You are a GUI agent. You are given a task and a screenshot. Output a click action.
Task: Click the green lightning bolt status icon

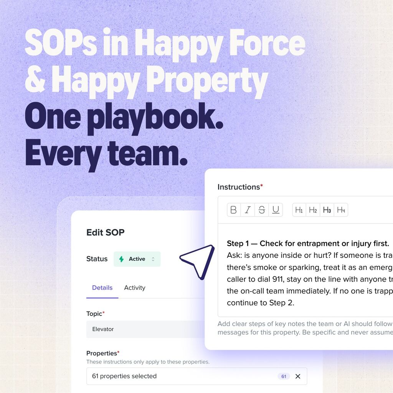coord(121,259)
